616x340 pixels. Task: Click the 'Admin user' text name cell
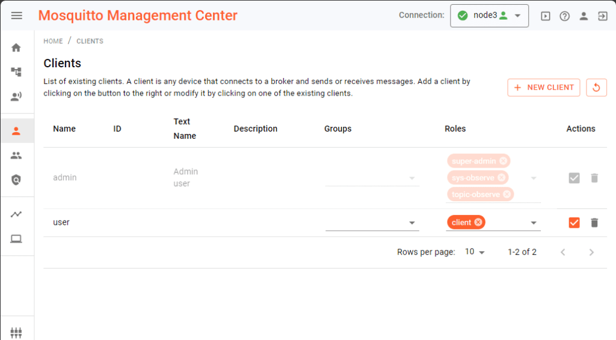point(185,178)
